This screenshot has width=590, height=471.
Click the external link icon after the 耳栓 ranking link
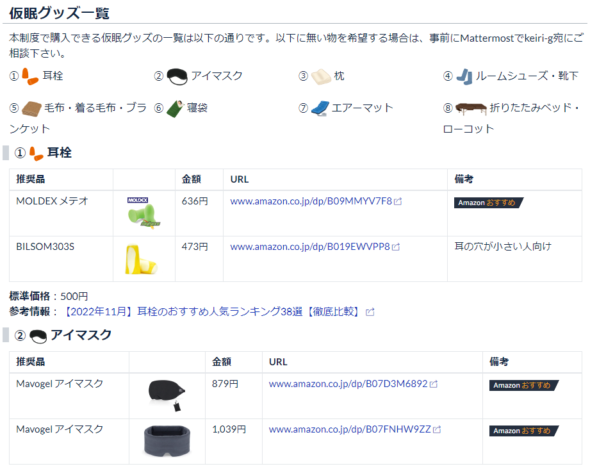tap(370, 312)
